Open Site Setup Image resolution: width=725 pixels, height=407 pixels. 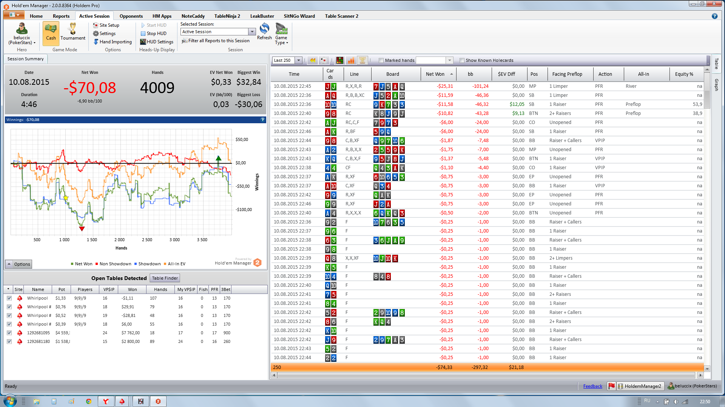[x=106, y=25]
